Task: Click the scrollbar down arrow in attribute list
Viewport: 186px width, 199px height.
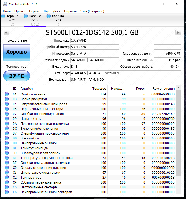Action: 178,191
